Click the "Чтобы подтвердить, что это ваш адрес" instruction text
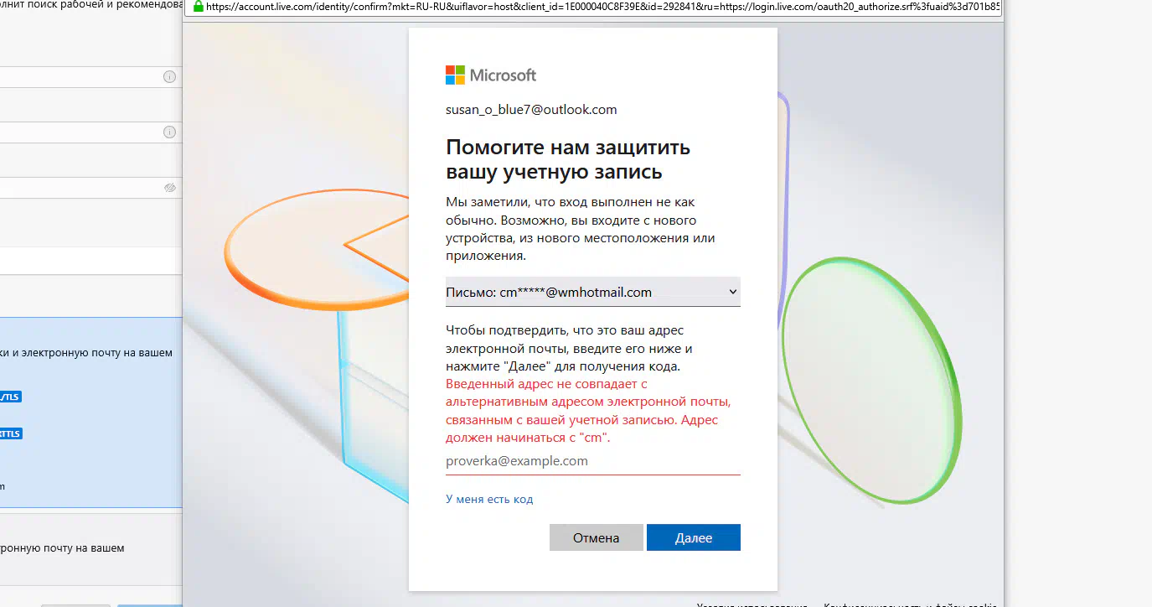Screen dimensions: 1152x607 coord(569,349)
